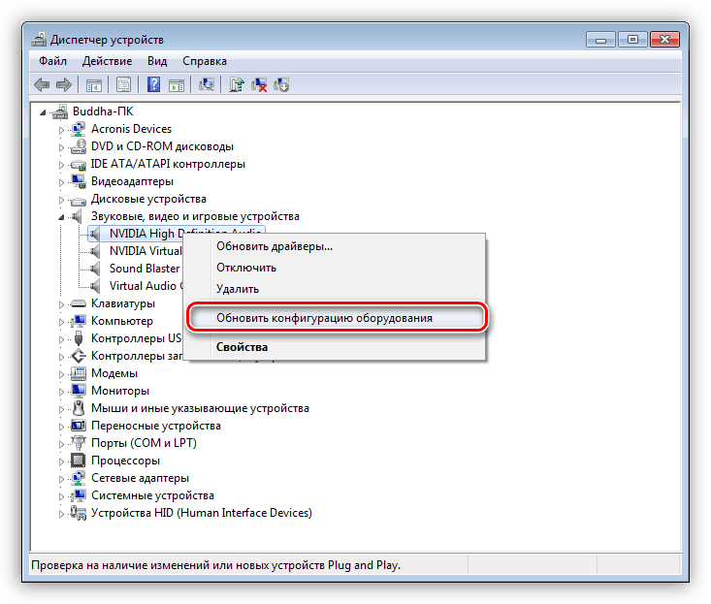Select the Контроллеры USB category label

[137, 338]
